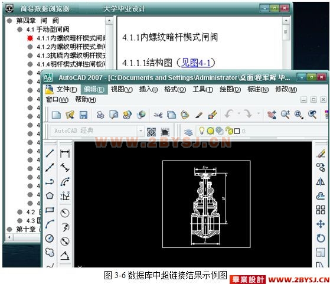Collapse the 4.1 手动型闸阀 tree node
Screen dimensions: 330x284
pyautogui.click(x=20, y=30)
